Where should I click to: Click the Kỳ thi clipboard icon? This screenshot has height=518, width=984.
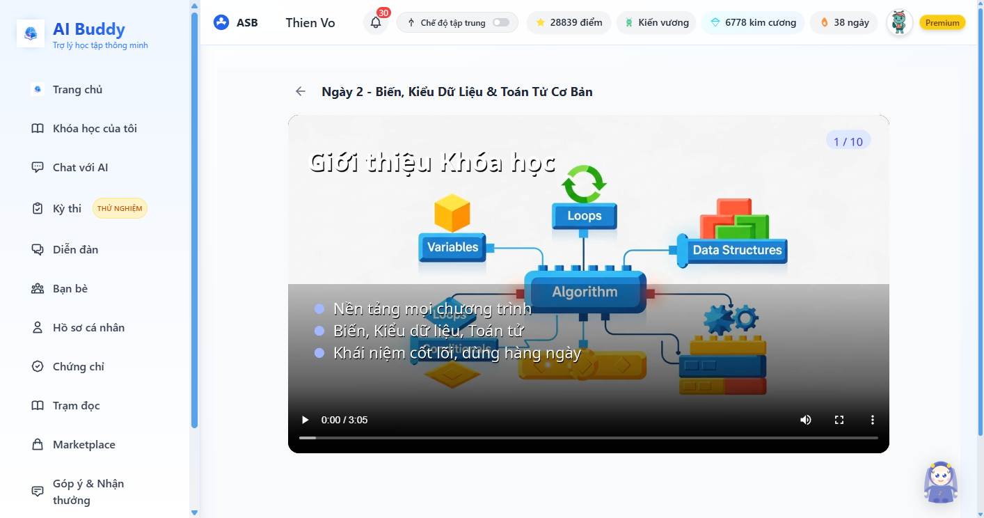[x=38, y=208]
